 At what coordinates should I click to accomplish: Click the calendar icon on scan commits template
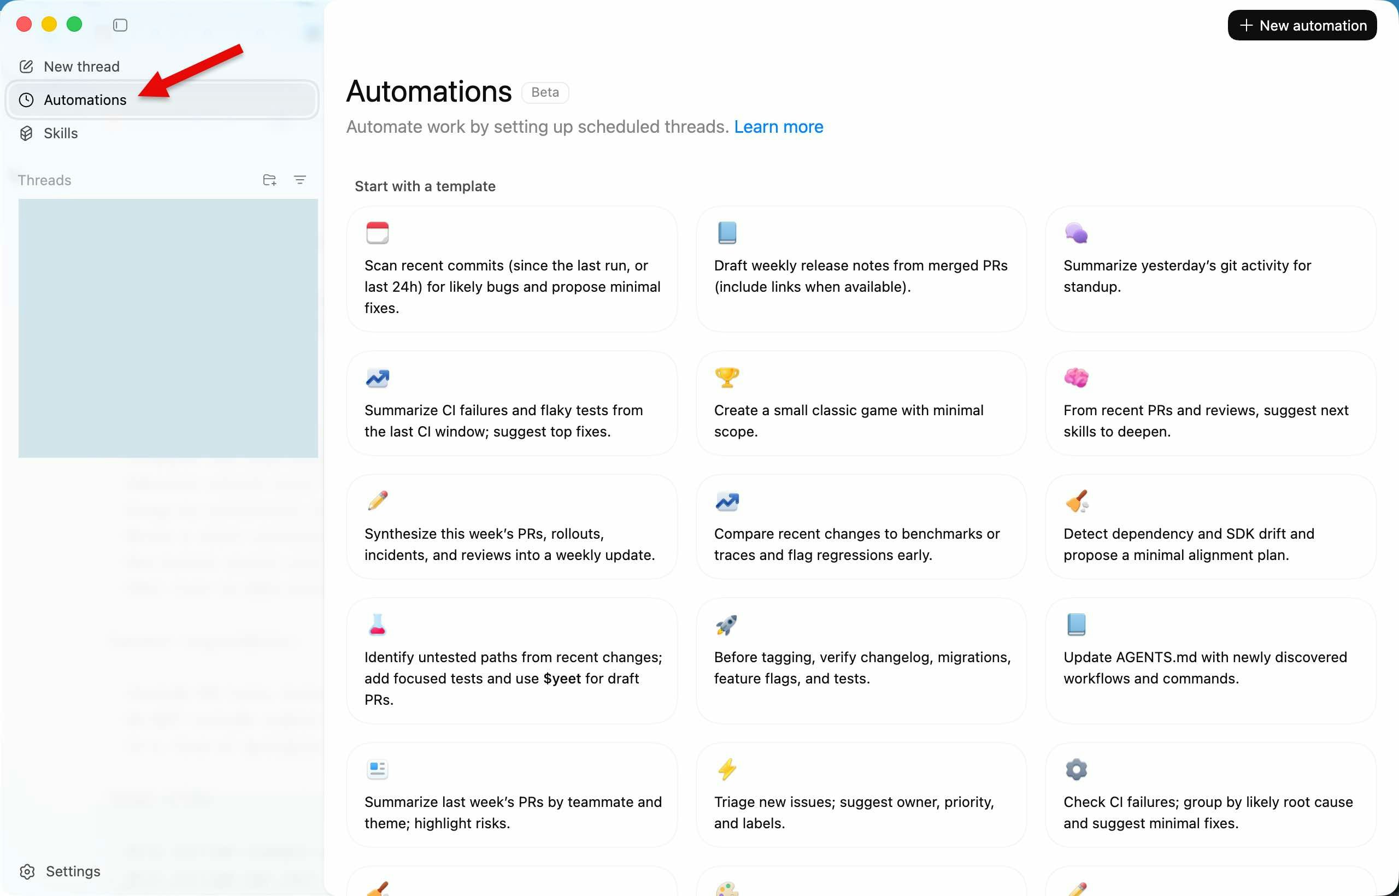[x=377, y=233]
